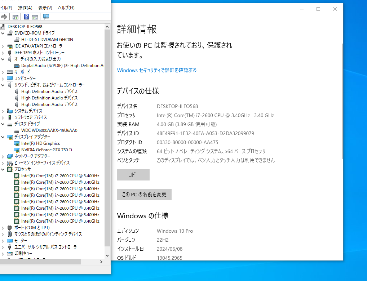Collapse the ディスプレイ アダプター node
This screenshot has width=367, height=281.
(3, 137)
